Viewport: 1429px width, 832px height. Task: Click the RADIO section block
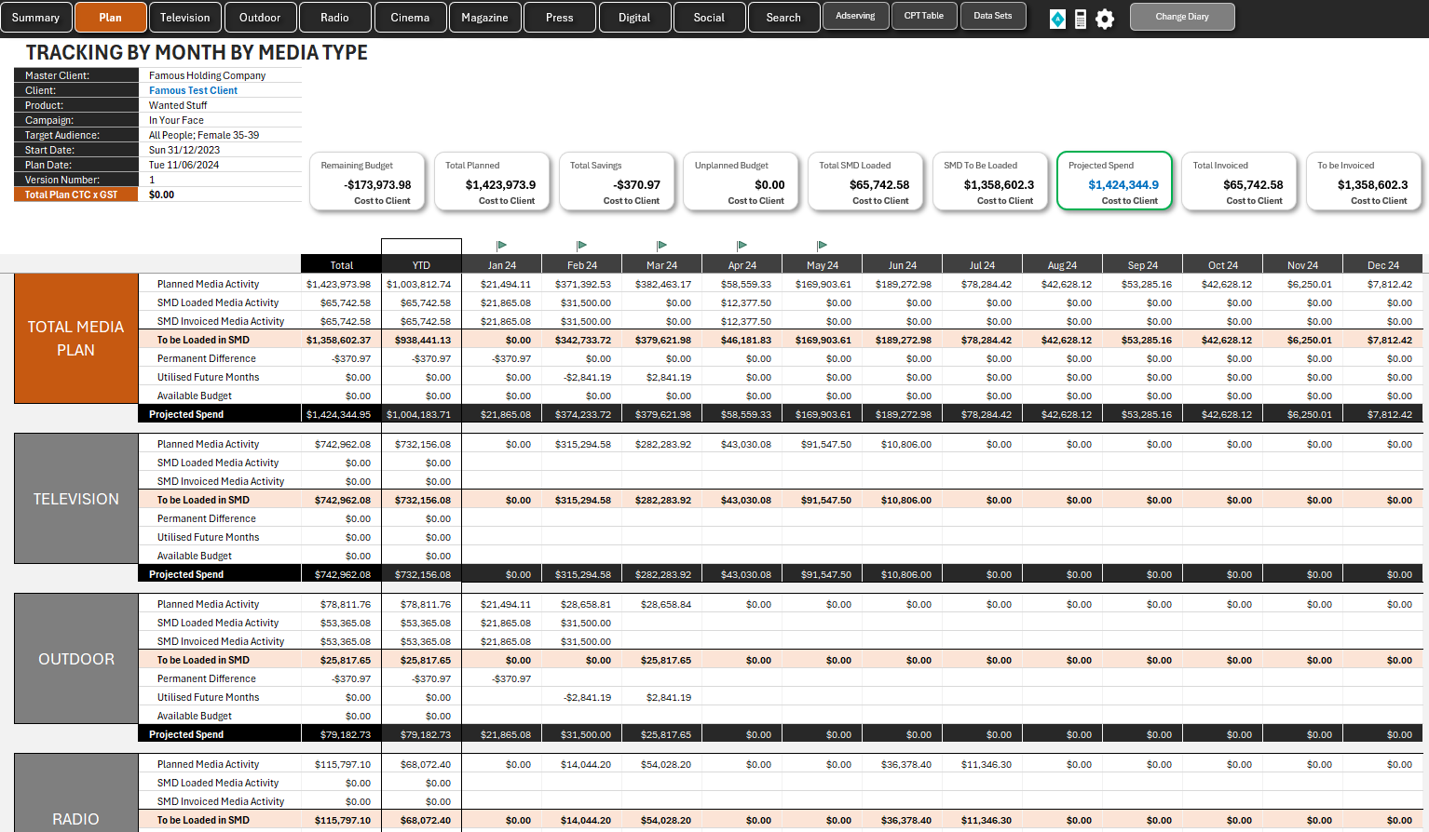point(76,793)
